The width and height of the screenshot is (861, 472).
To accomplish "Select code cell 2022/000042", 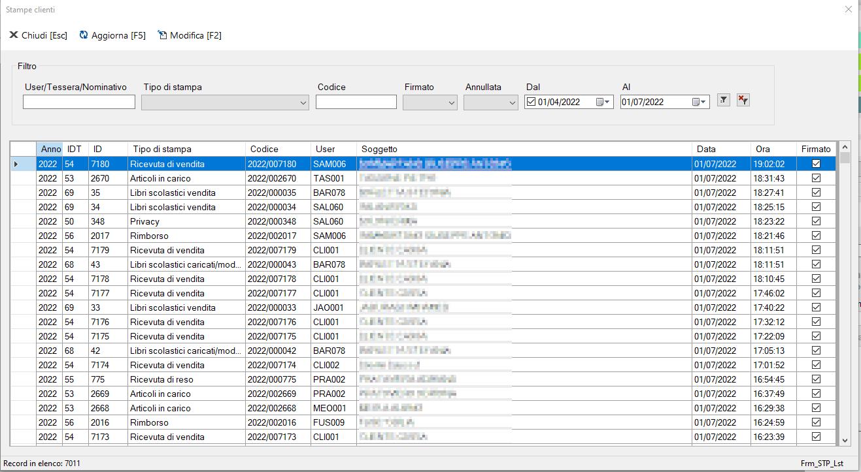I will coord(278,351).
